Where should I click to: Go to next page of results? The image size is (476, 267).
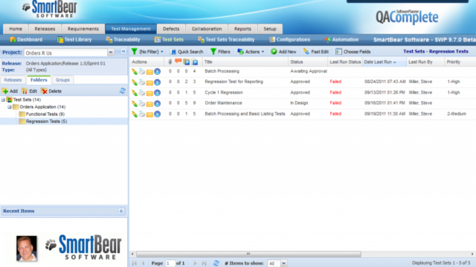tap(195, 263)
